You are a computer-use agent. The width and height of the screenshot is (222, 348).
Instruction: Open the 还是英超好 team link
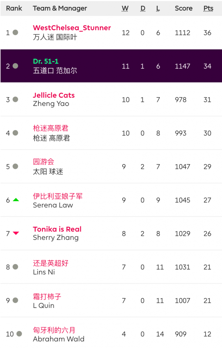pyautogui.click(x=51, y=263)
